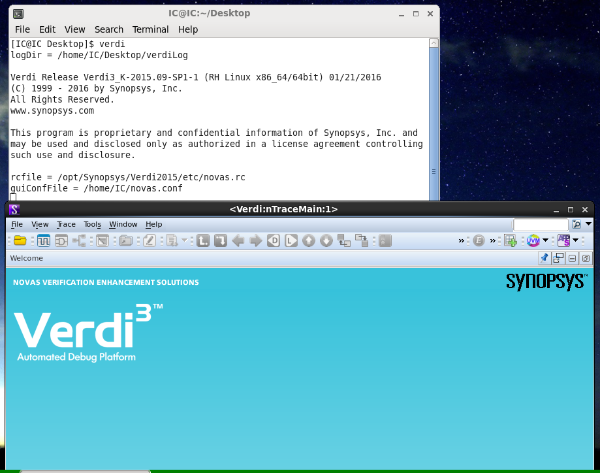
Task: Click the downward L-arrow icon in Verdi toolbar
Action: pos(221,240)
